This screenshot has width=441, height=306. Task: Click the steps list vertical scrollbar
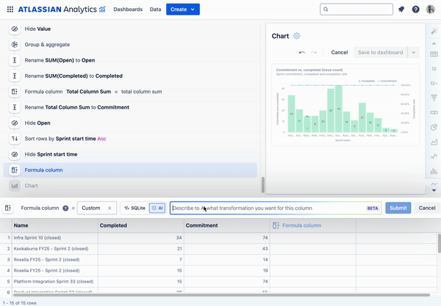pos(263,185)
